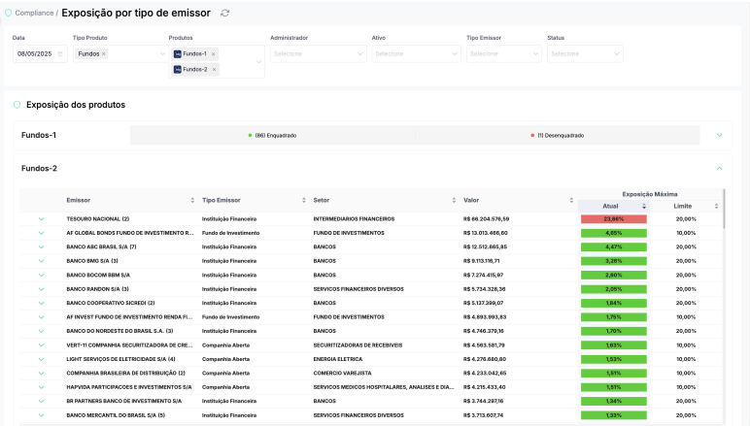Click the Compliance shield icon in breadcrumb
750x426 pixels.
click(8, 13)
